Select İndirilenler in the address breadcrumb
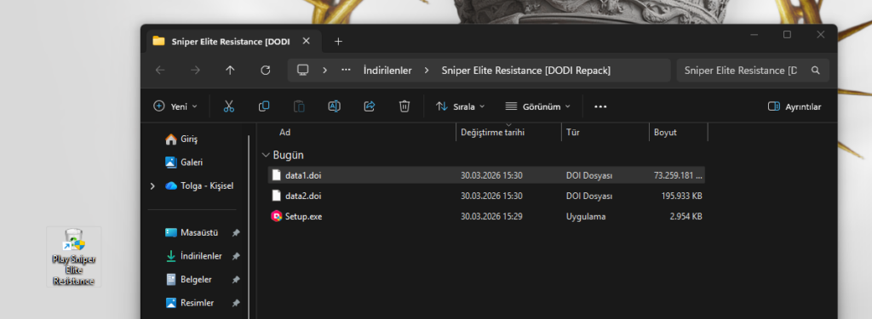The width and height of the screenshot is (872, 319). point(387,71)
